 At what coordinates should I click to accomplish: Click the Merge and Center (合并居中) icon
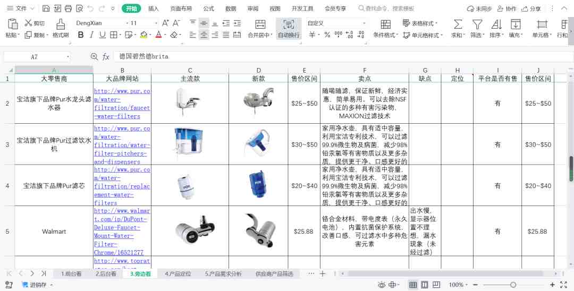pyautogui.click(x=260, y=24)
